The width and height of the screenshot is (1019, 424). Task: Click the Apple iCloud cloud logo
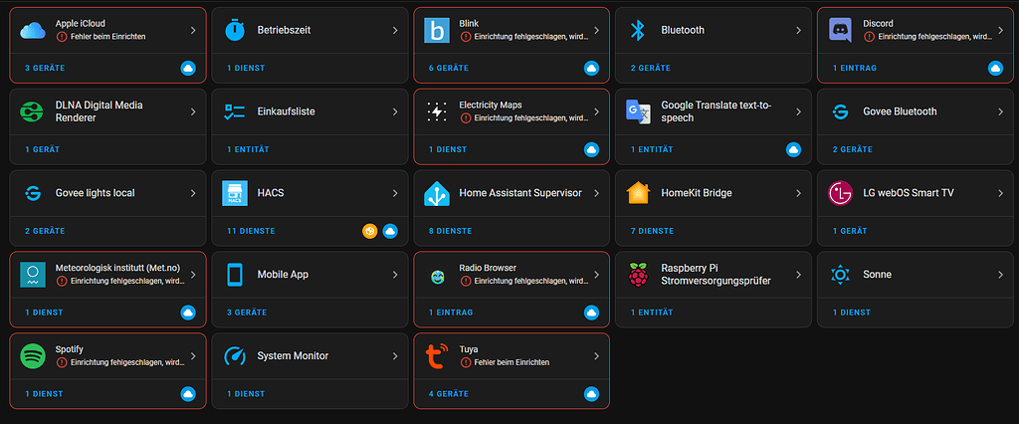[x=33, y=30]
